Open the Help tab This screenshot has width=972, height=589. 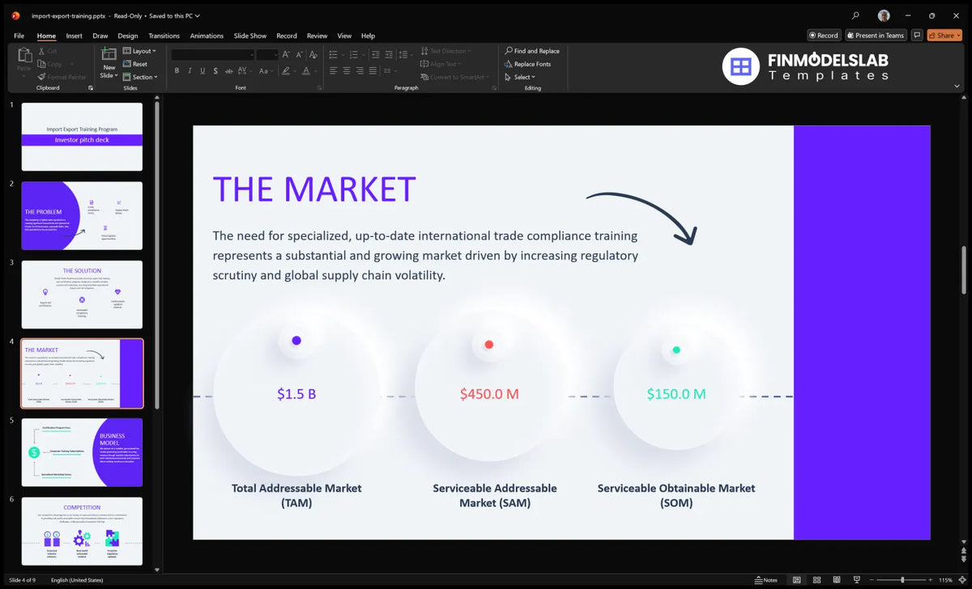click(368, 36)
